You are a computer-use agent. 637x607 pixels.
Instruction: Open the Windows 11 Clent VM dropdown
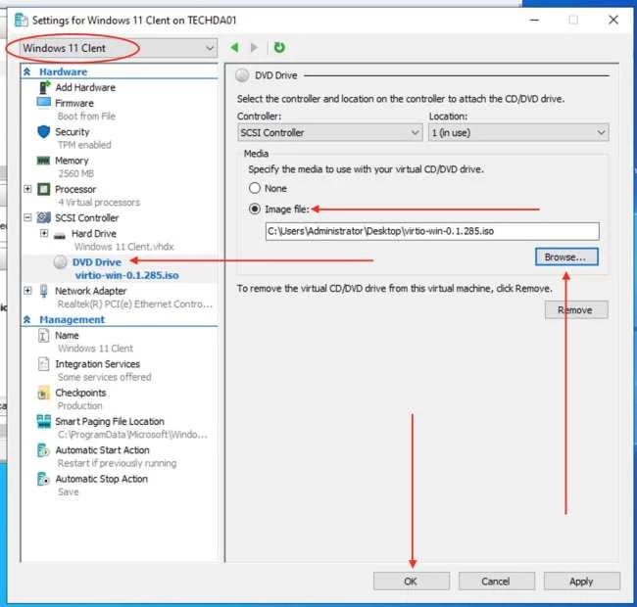click(119, 48)
